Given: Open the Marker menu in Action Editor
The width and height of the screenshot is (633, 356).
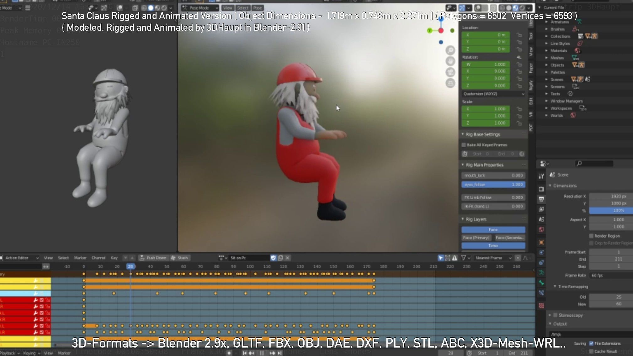Looking at the screenshot, I should tap(80, 258).
